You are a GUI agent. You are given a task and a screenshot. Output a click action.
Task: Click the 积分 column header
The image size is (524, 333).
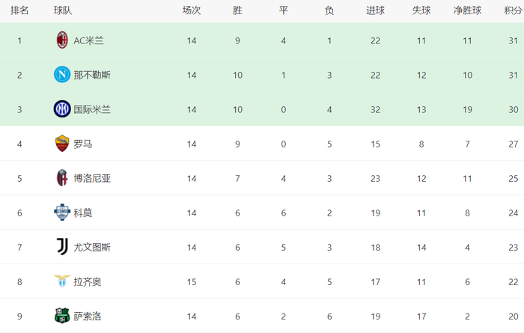[513, 10]
